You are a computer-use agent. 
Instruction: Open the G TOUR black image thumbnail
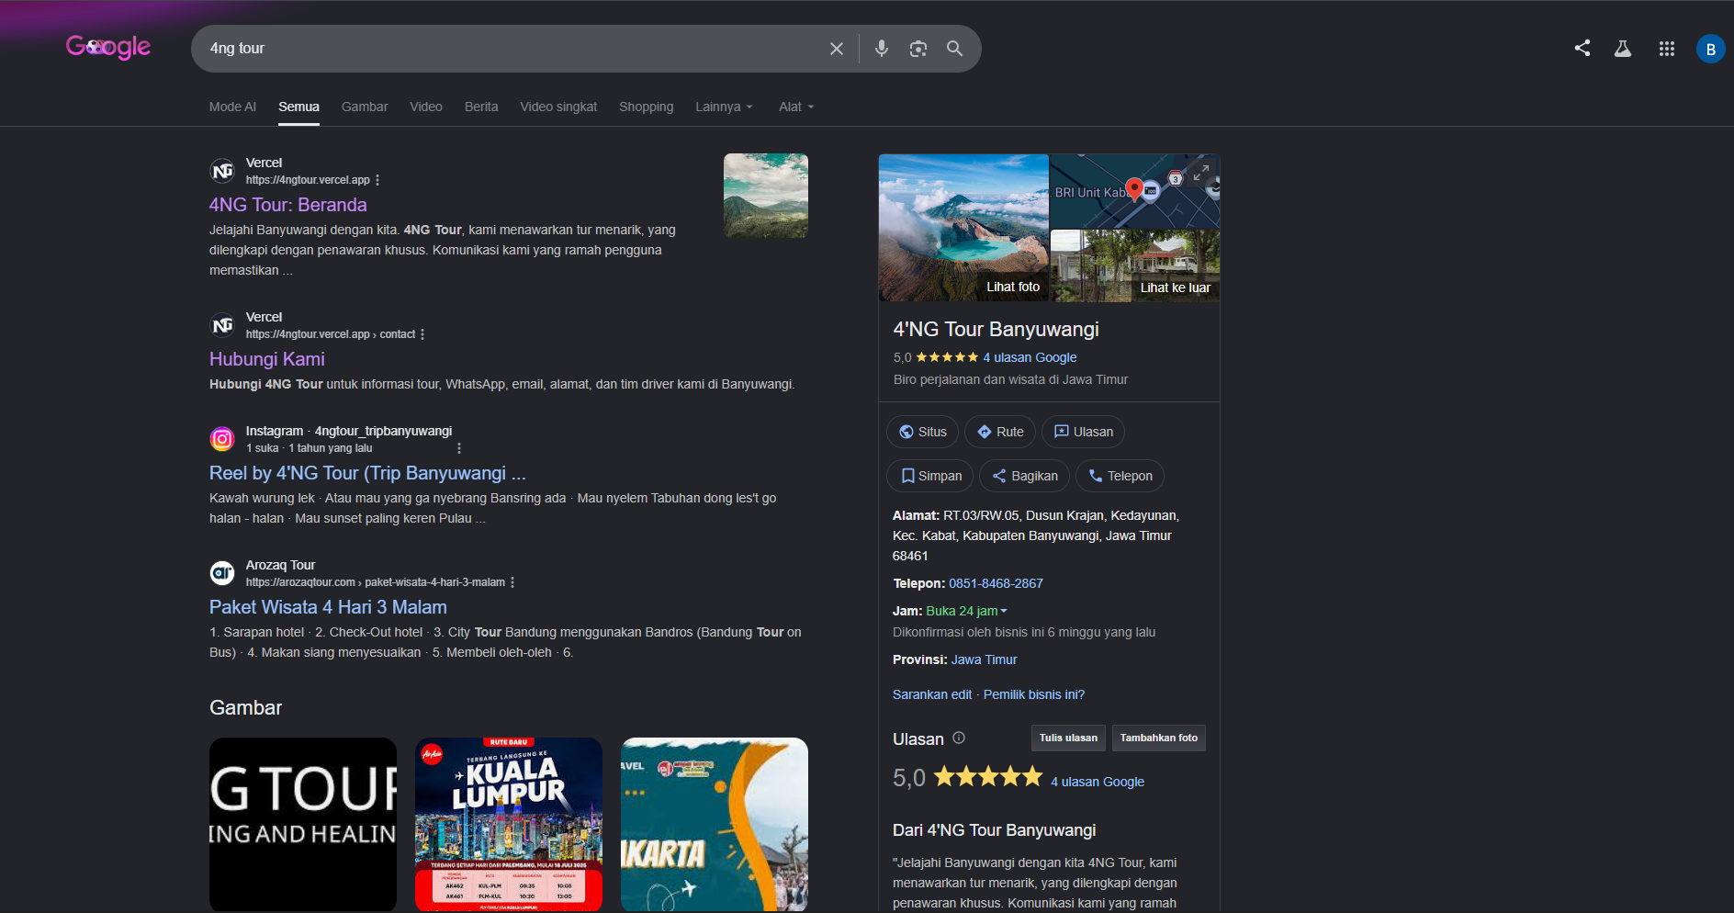click(303, 824)
